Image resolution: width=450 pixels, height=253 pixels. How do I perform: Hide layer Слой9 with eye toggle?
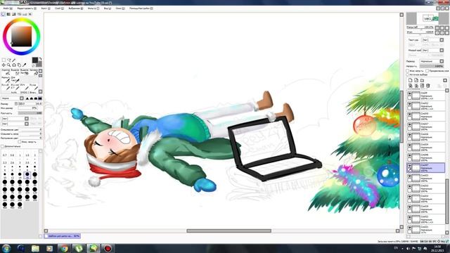(x=409, y=93)
